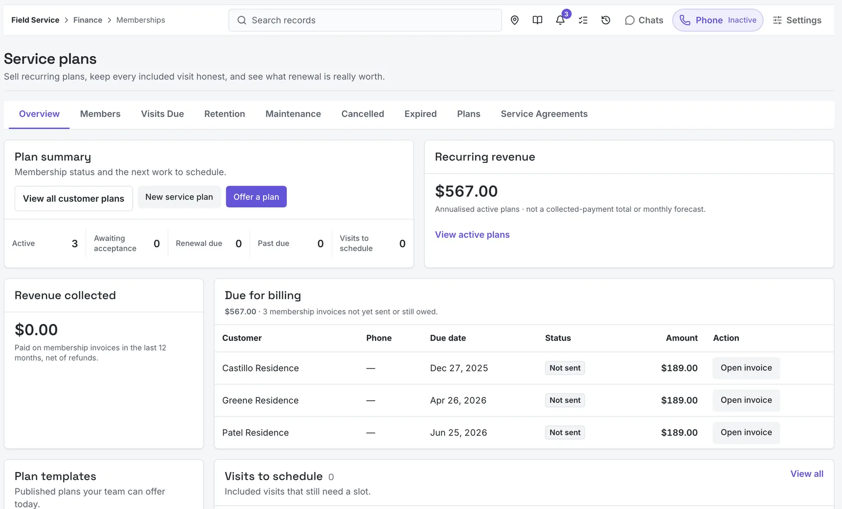The height and width of the screenshot is (509, 842).
Task: Click the Offer a plan button
Action: tap(256, 197)
